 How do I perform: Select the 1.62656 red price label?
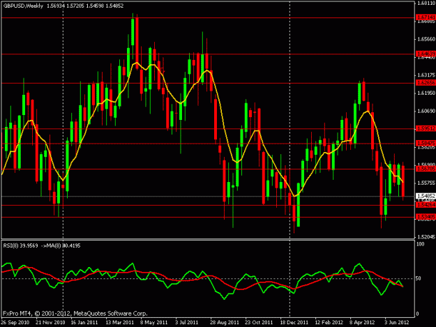tap(426, 82)
